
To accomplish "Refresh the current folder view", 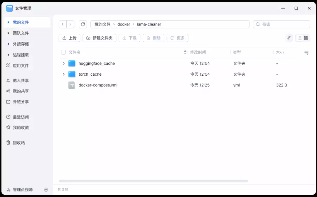I will 82,24.
